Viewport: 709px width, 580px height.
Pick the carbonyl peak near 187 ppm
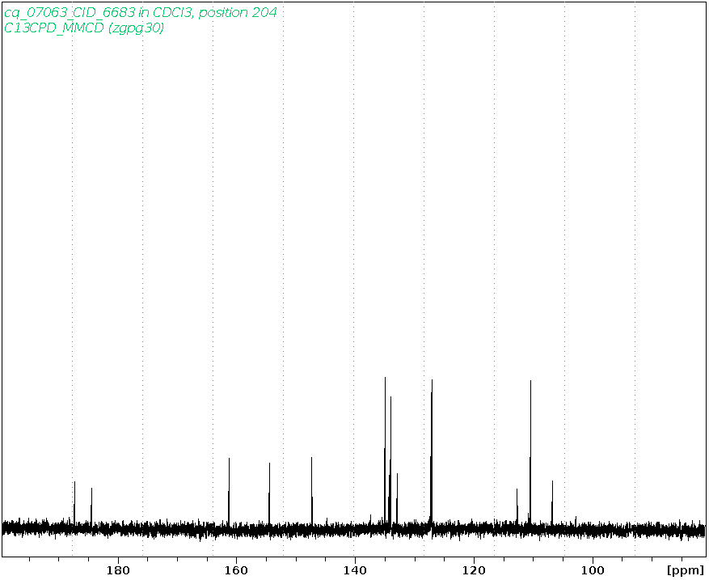(74, 503)
